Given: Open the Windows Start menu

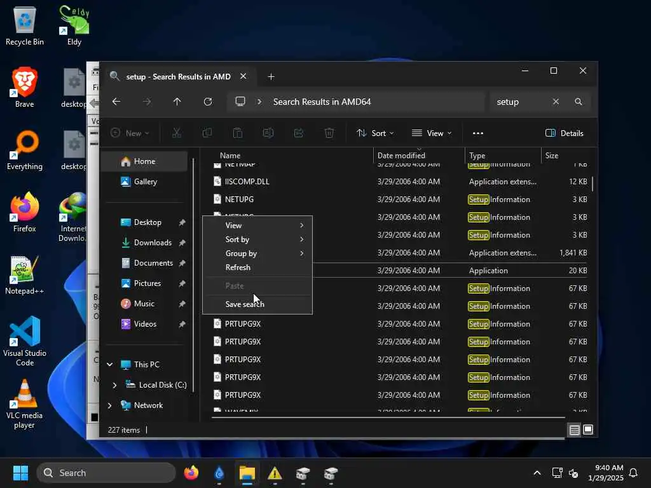Looking at the screenshot, I should point(20,473).
